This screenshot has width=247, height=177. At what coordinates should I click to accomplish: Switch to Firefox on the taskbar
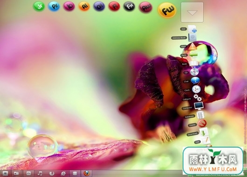pyautogui.click(x=87, y=174)
